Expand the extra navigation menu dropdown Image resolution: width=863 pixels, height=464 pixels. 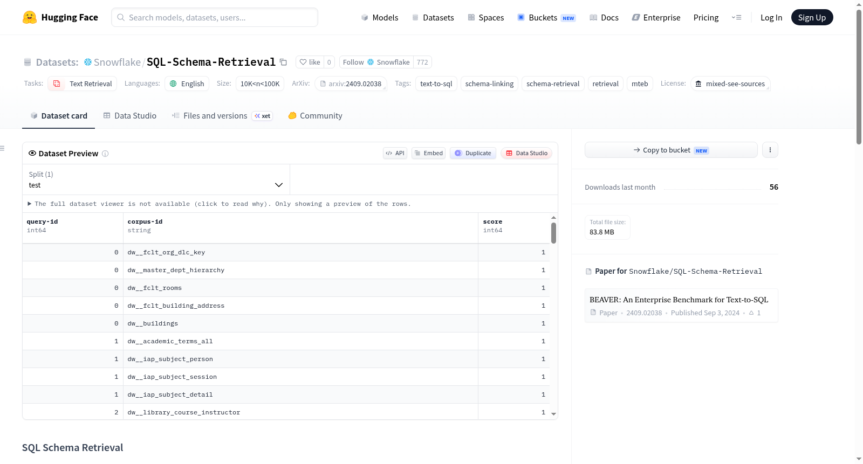(736, 17)
